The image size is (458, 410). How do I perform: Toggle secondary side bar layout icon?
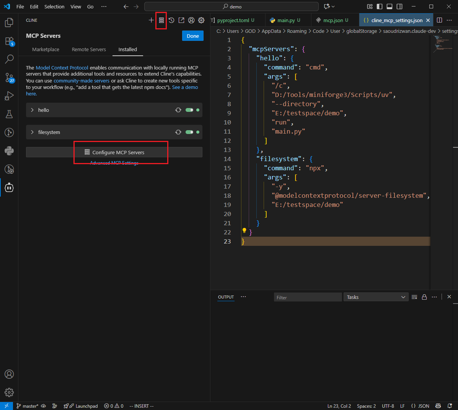pyautogui.click(x=399, y=6)
